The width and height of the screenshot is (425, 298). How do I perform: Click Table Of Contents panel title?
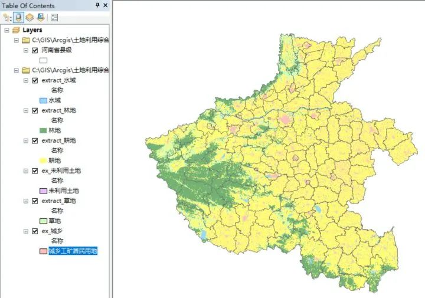tap(28, 5)
